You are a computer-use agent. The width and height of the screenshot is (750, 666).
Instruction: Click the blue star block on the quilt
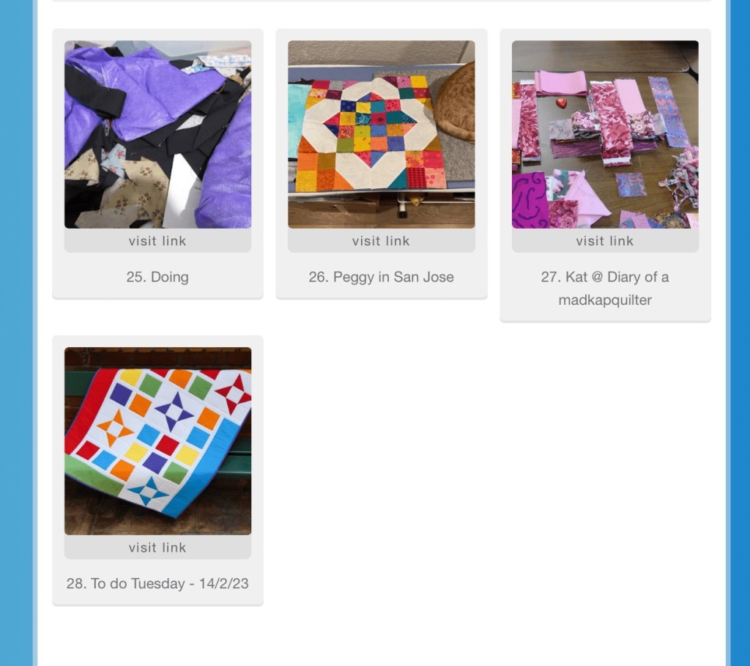(x=149, y=492)
